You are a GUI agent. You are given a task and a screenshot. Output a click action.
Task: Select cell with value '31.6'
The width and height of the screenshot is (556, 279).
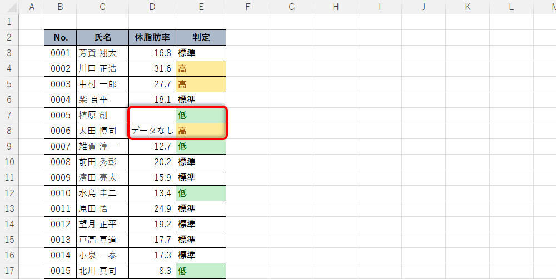152,68
